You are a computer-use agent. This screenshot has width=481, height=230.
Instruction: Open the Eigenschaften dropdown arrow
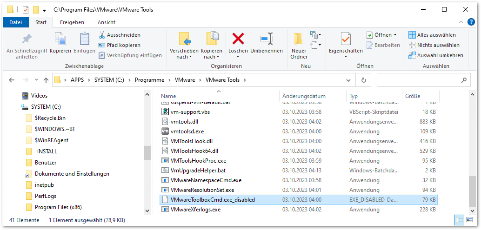click(346, 57)
